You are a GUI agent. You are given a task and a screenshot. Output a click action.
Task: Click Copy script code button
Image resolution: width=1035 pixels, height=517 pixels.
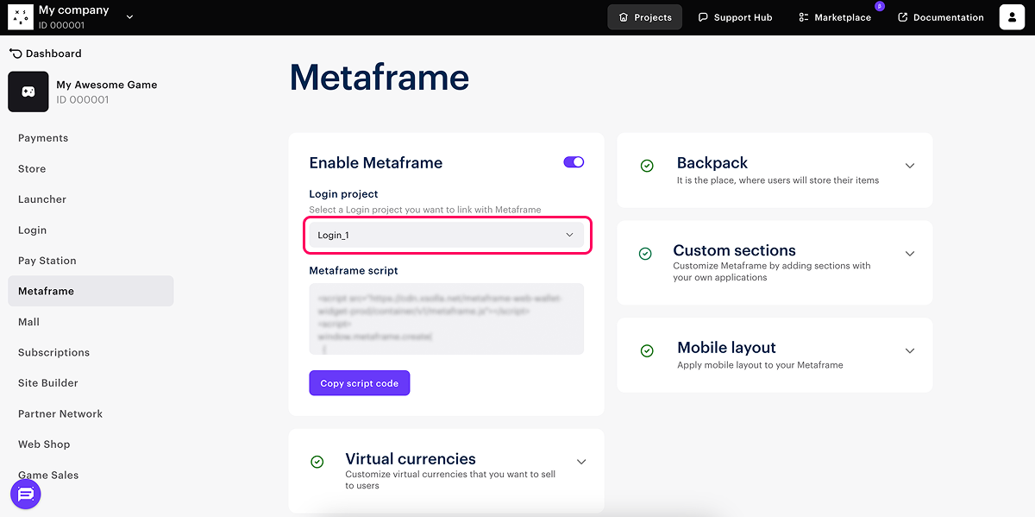[360, 383]
